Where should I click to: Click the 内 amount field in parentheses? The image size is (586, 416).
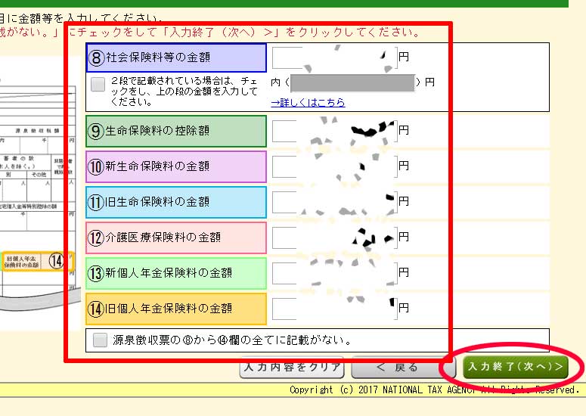[x=352, y=82]
